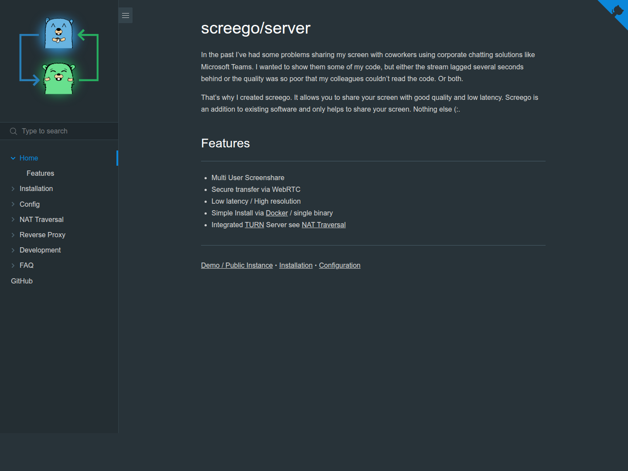The width and height of the screenshot is (628, 471).
Task: Click the 'Features' section heading
Action: (x=225, y=143)
